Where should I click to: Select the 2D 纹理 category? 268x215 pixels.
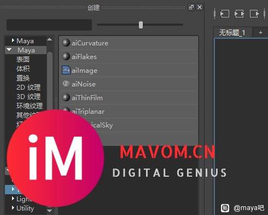pos(28,88)
